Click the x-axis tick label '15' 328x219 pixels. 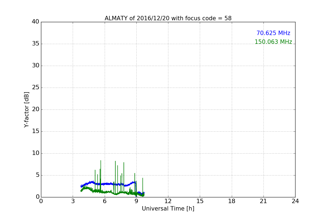click(x=200, y=201)
